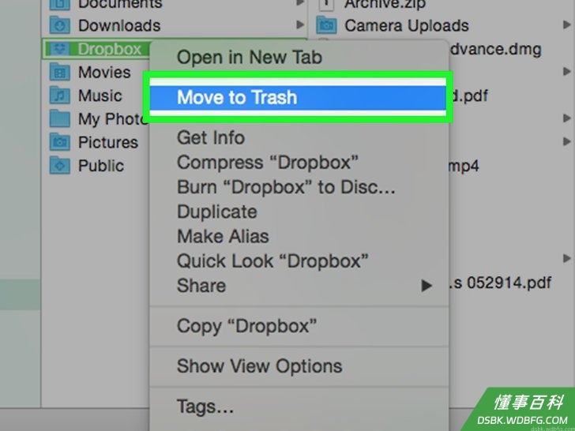Select the file ending in mp4
The image size is (575, 431).
(464, 167)
